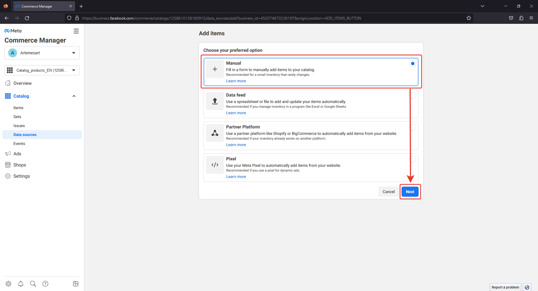The height and width of the screenshot is (291, 538).
Task: Open the Ads megaphone icon
Action: point(8,154)
